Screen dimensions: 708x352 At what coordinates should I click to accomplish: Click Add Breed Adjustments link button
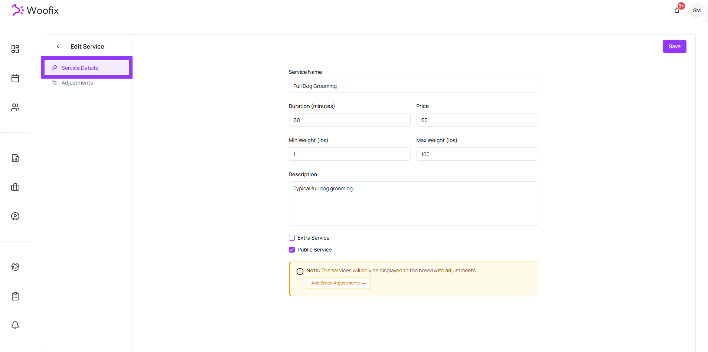338,283
